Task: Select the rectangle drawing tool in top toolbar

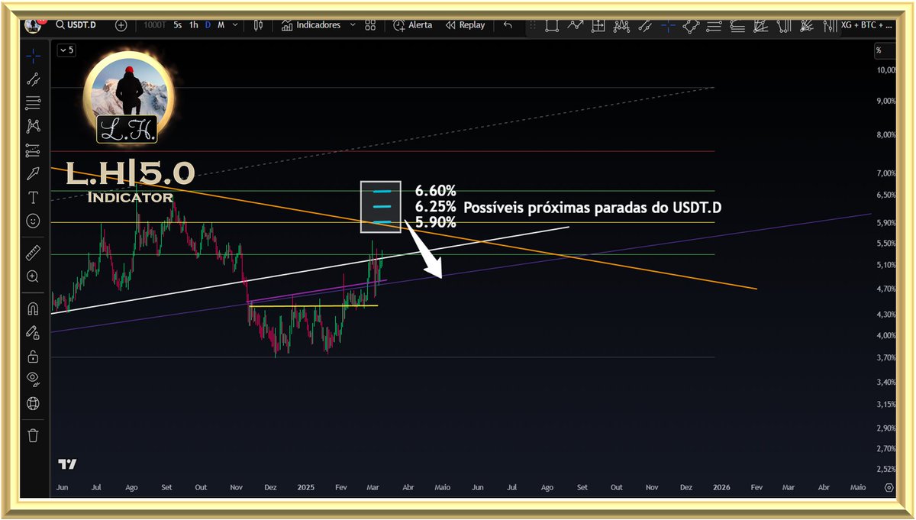Action: (552, 26)
